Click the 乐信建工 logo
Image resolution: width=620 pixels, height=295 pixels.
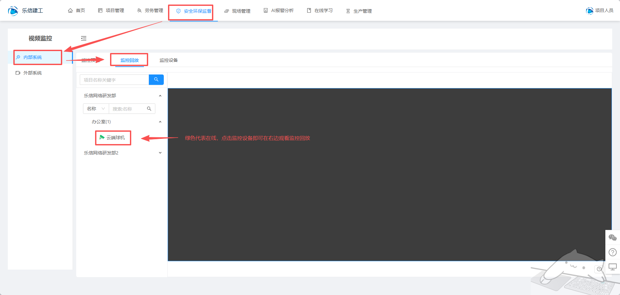click(25, 11)
